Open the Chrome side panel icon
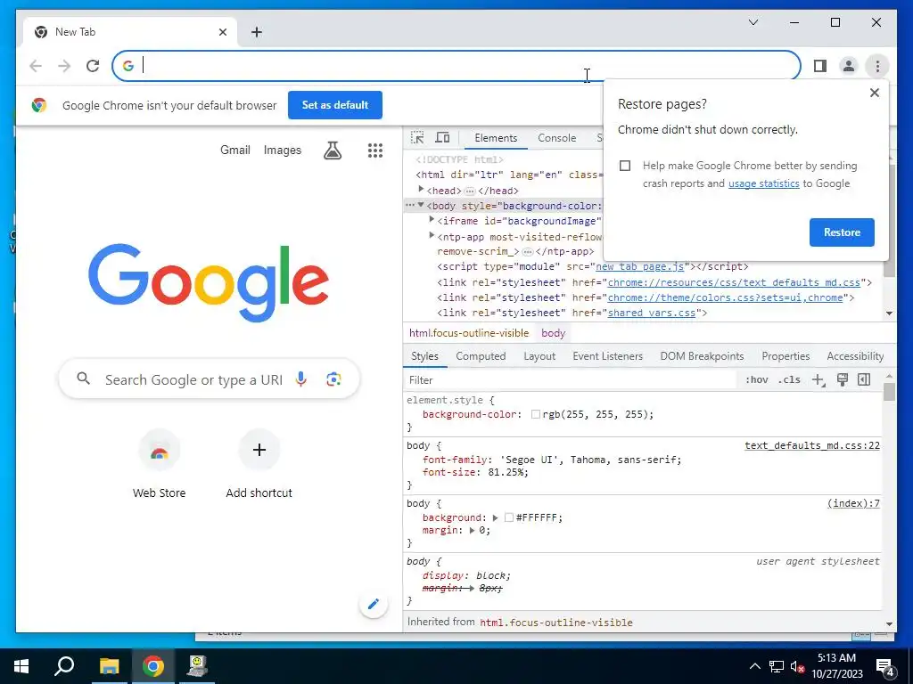 click(820, 66)
